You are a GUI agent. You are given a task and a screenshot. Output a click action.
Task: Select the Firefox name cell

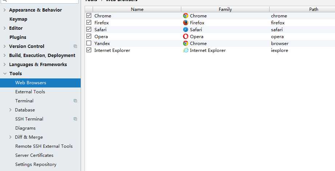pyautogui.click(x=137, y=23)
